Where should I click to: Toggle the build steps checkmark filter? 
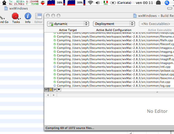tap(46, 90)
